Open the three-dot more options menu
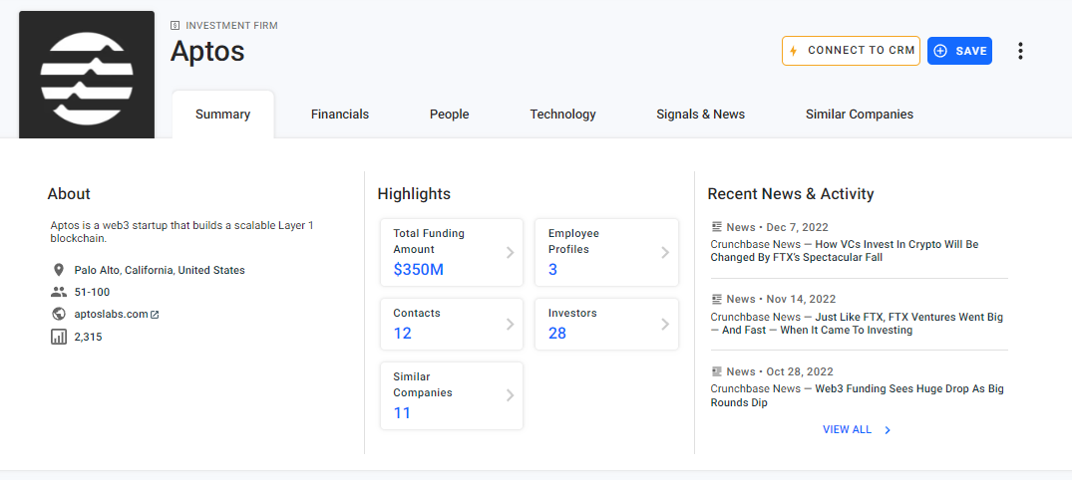 1020,51
